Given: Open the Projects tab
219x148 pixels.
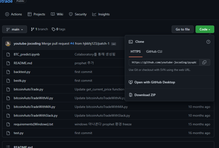Looking at the screenshot, I should point(36,14).
